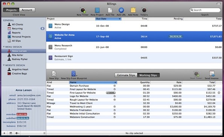Click the Menu Research project icon
This screenshot has width=224, height=137.
(x=50, y=47)
